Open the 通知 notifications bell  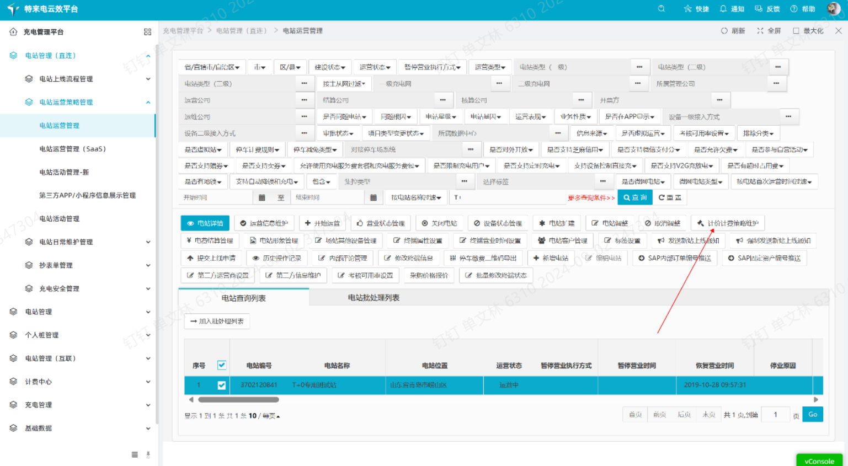723,9
